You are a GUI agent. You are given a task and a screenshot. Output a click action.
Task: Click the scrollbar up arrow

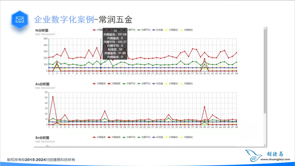265,28
